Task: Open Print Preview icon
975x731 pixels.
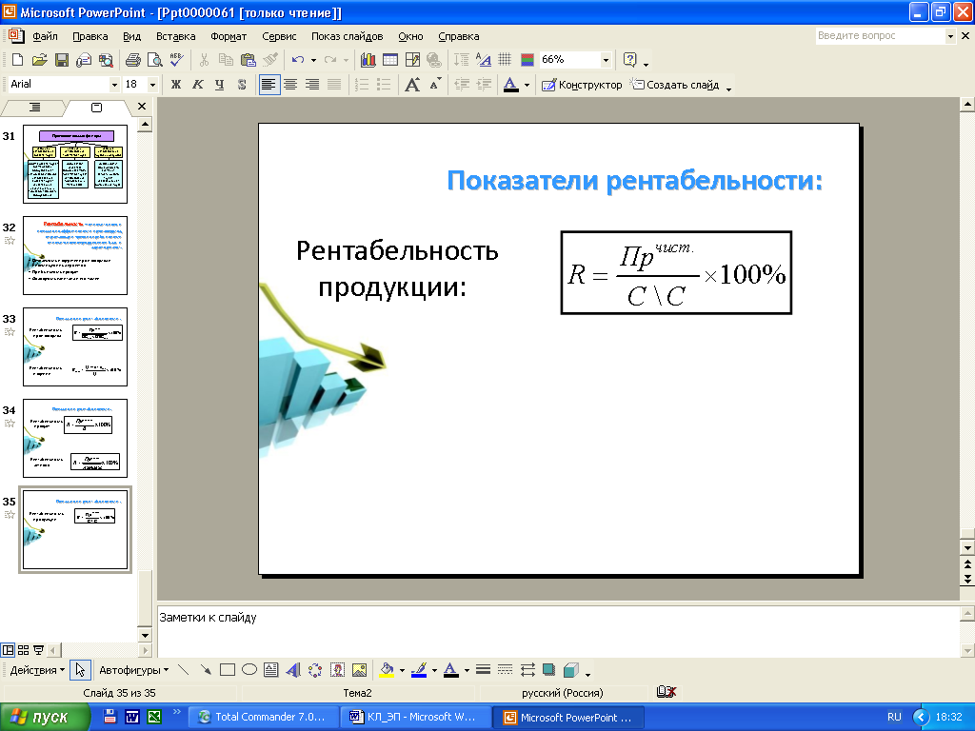Action: [154, 60]
